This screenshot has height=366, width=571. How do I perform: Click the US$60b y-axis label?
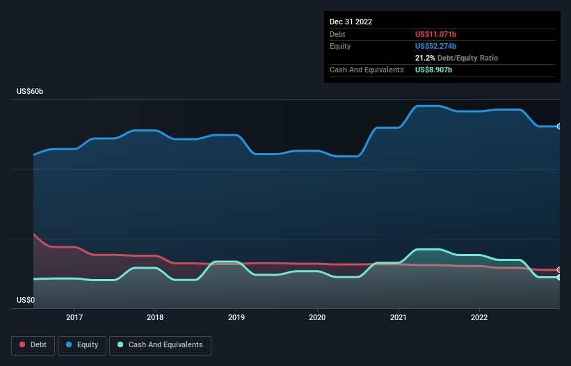click(x=30, y=91)
